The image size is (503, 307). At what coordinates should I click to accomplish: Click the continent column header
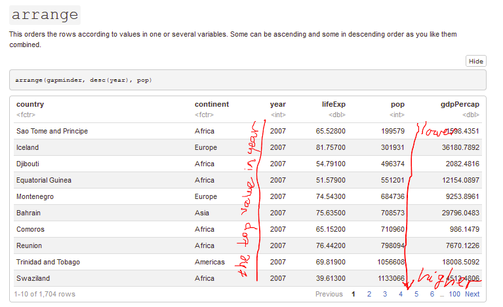211,104
